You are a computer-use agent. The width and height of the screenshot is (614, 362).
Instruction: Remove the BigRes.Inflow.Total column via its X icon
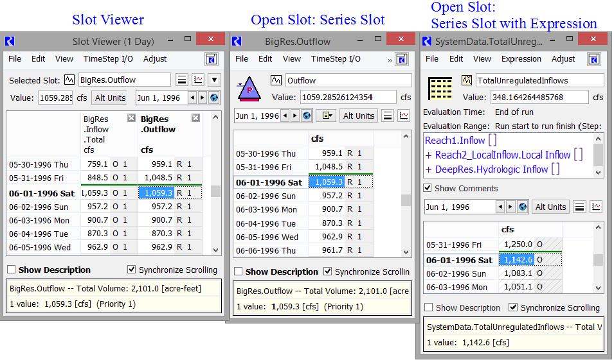tap(131, 118)
